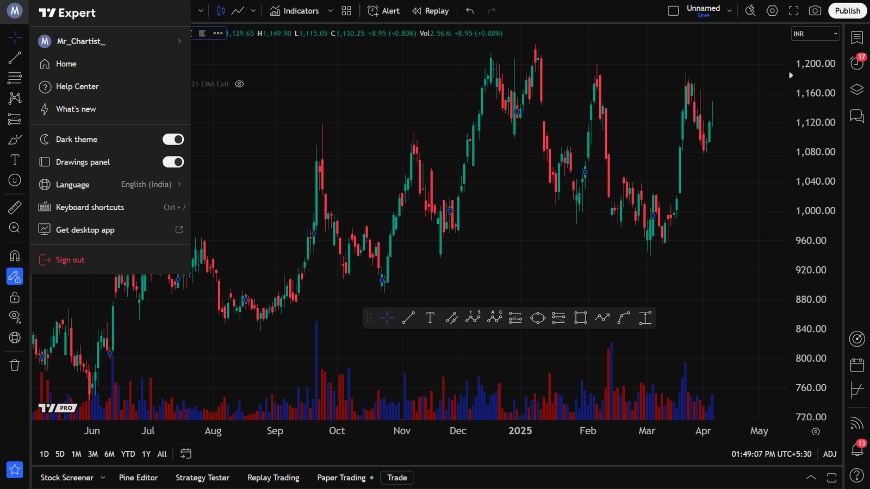Select the zoom in tool
This screenshot has height=489, width=870.
point(15,228)
